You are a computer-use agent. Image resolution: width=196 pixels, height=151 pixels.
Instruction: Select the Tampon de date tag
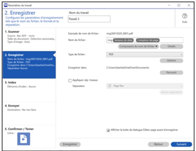click(x=123, y=40)
